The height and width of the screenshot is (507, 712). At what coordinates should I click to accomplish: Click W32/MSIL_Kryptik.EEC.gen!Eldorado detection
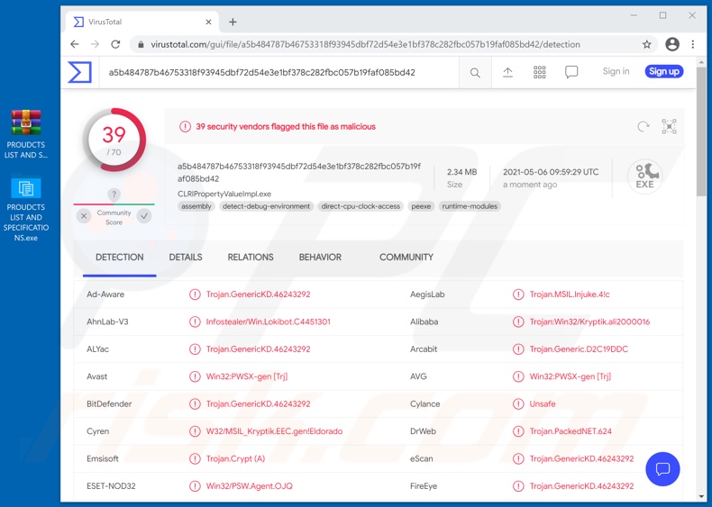click(x=274, y=431)
